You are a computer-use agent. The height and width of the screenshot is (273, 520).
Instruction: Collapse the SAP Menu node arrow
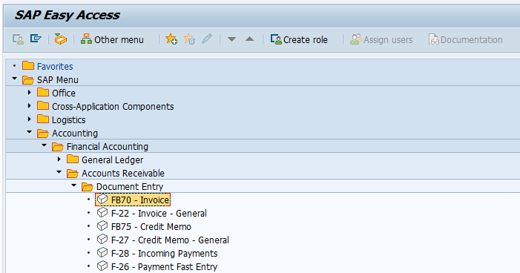click(14, 79)
